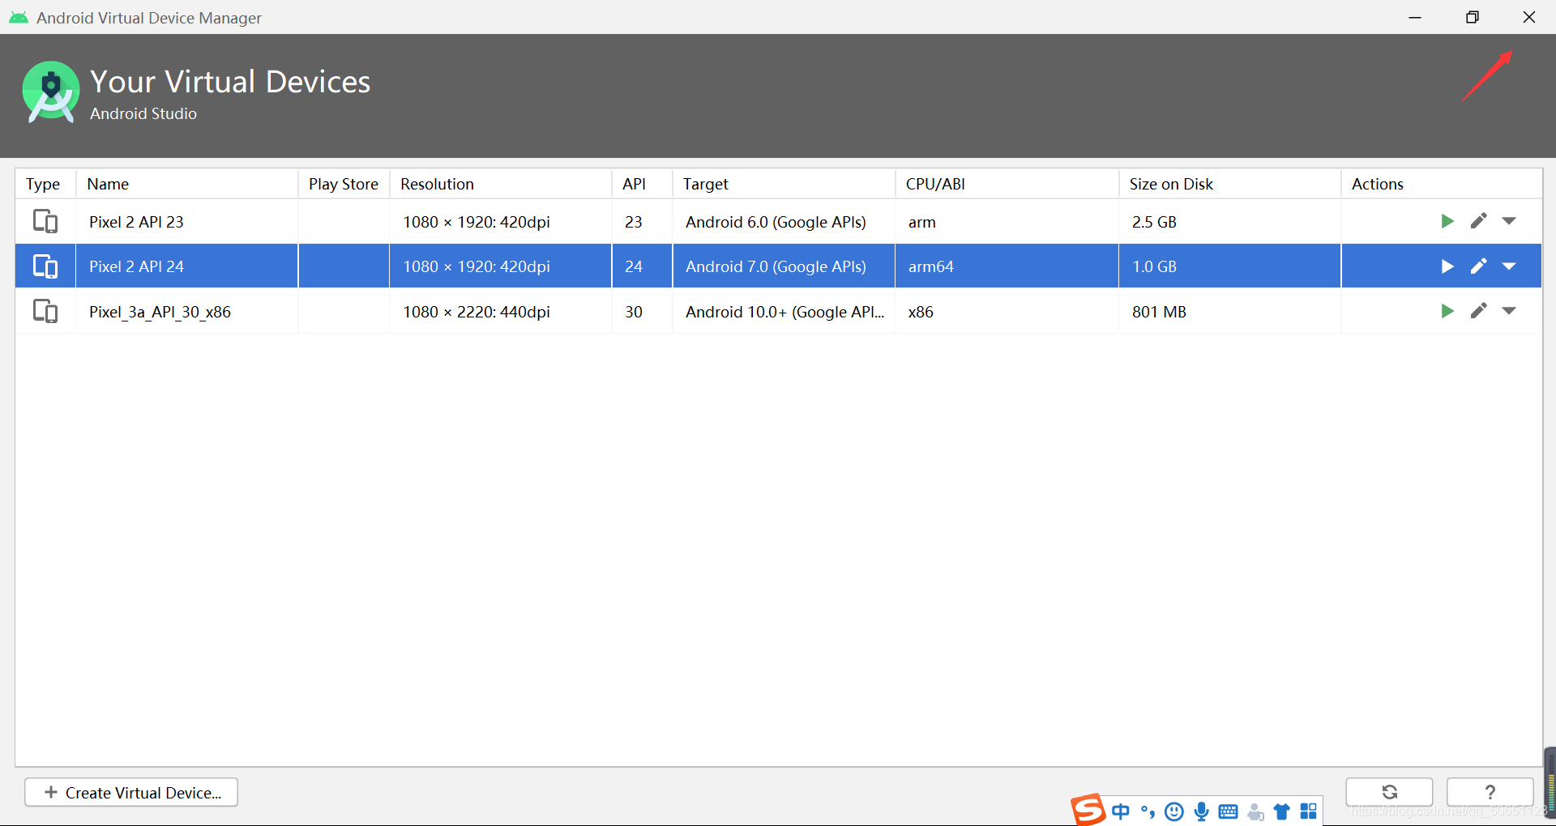Click device type icon of Pixel_3a_API_30_x86

coord(45,311)
